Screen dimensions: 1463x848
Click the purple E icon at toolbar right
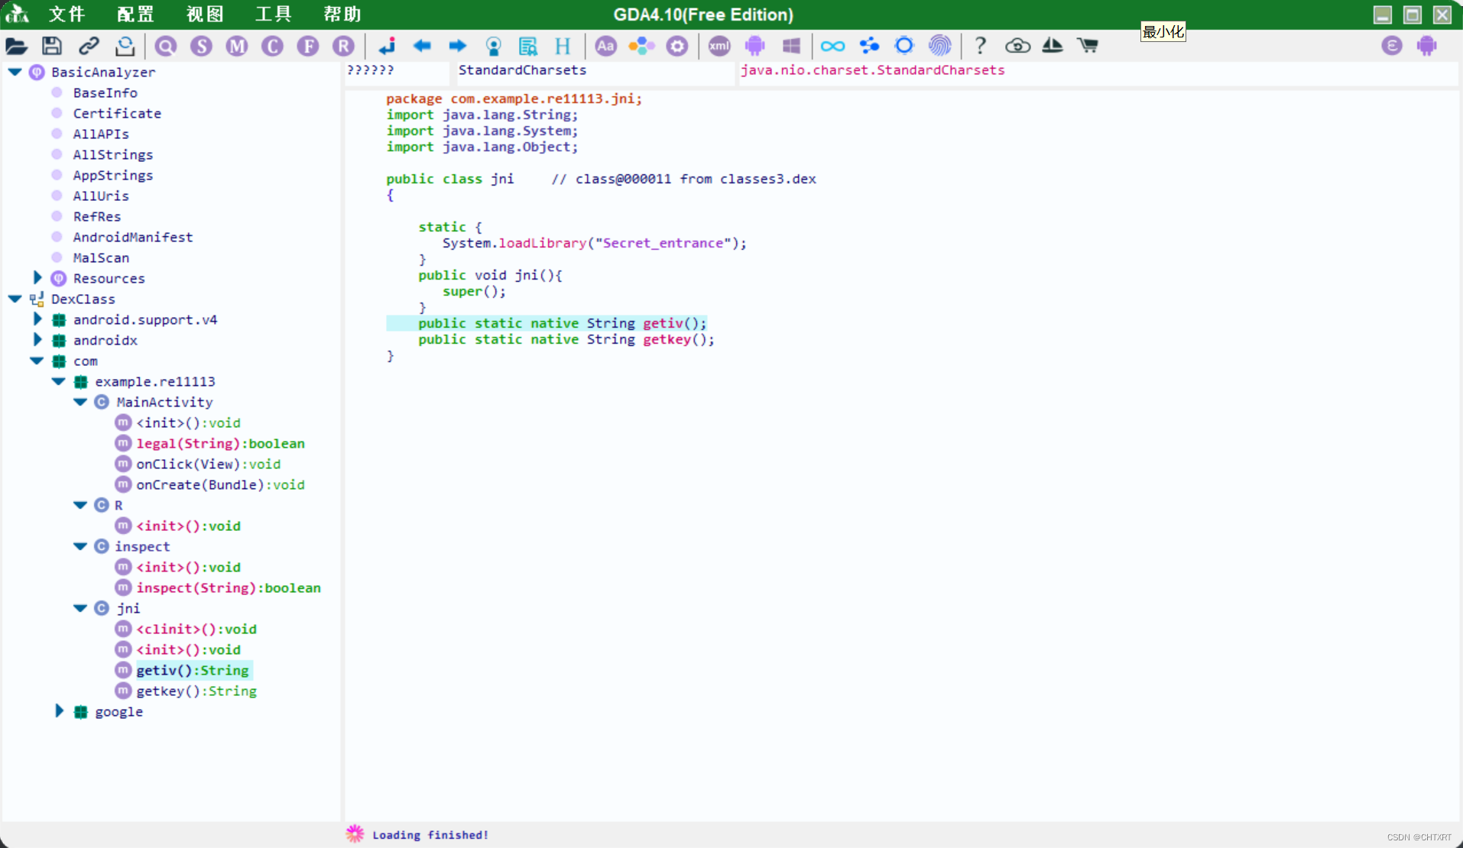[1392, 46]
